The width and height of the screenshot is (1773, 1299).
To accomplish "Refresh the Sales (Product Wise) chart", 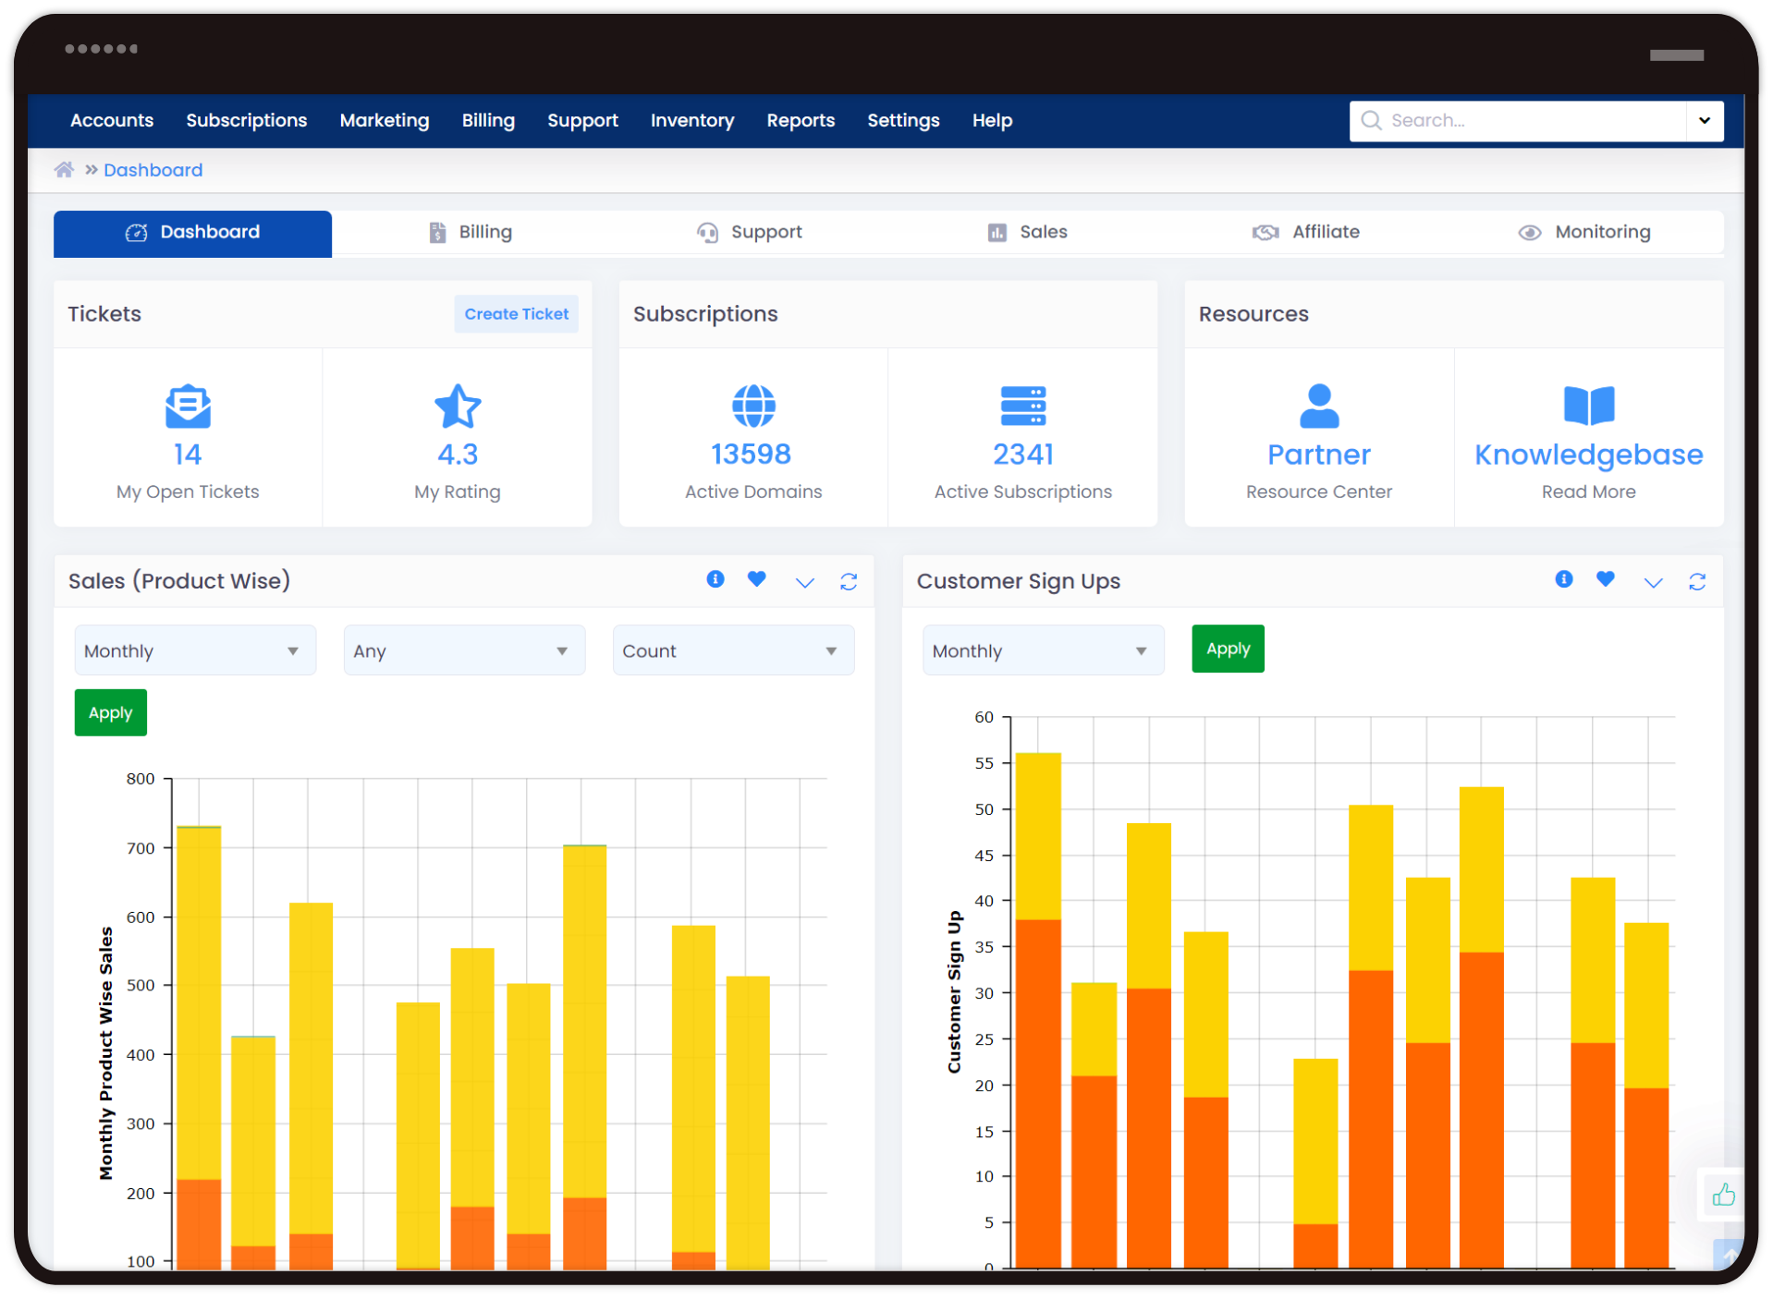I will click(x=848, y=581).
